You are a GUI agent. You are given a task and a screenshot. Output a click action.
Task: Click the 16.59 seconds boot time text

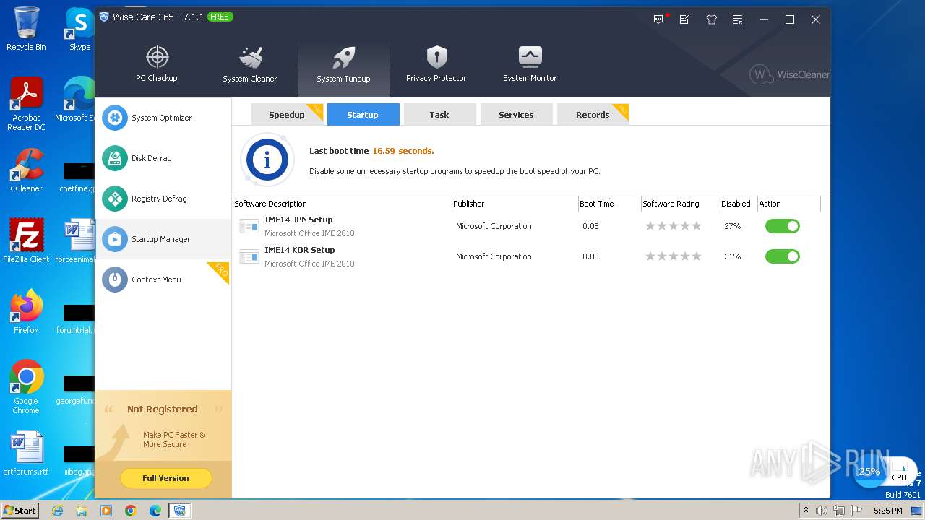click(x=403, y=151)
